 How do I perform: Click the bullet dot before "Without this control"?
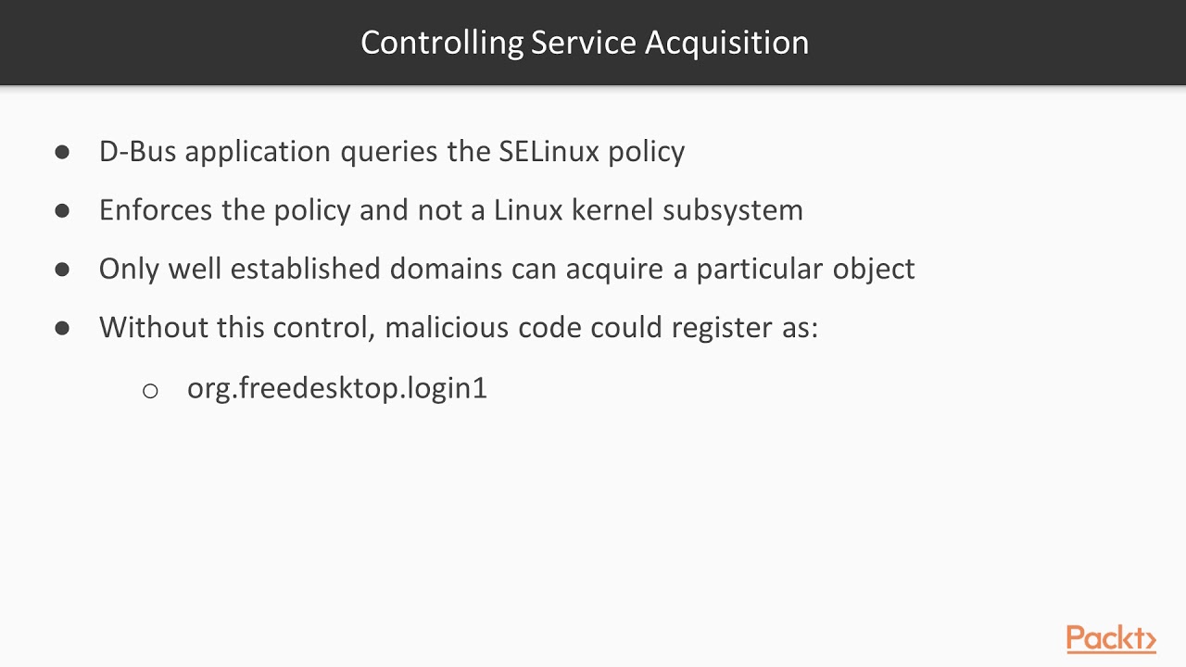[x=62, y=328]
